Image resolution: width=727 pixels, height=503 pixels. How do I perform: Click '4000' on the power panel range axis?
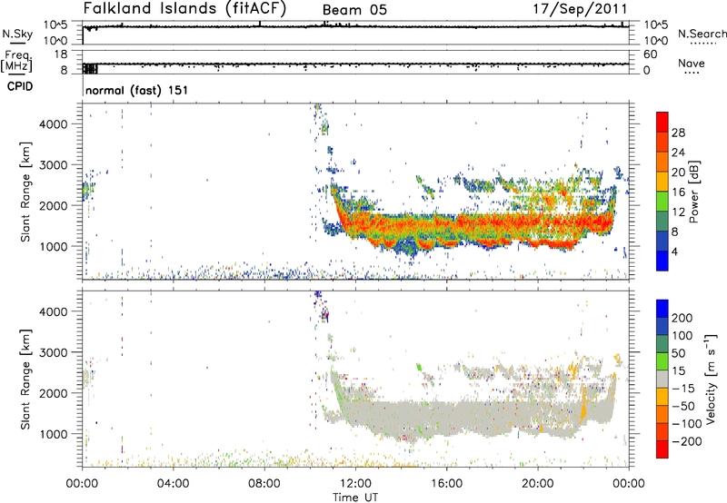pos(54,124)
